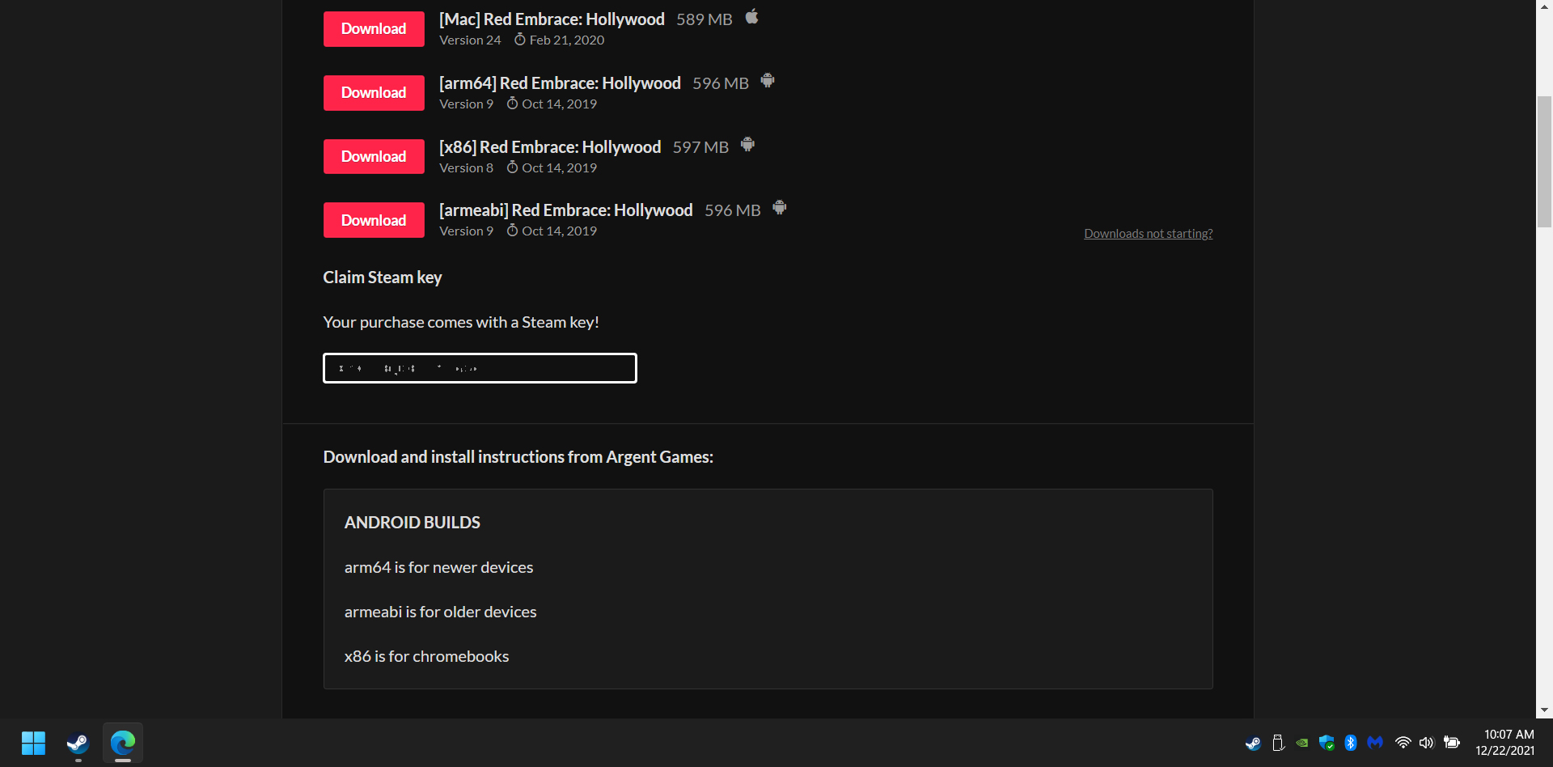This screenshot has width=1553, height=767.
Task: Open the 'Downloads not starting?' link
Action: click(x=1148, y=234)
